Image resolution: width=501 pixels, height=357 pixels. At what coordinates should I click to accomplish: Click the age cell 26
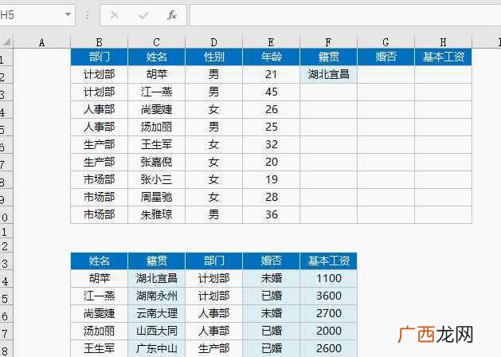(271, 110)
